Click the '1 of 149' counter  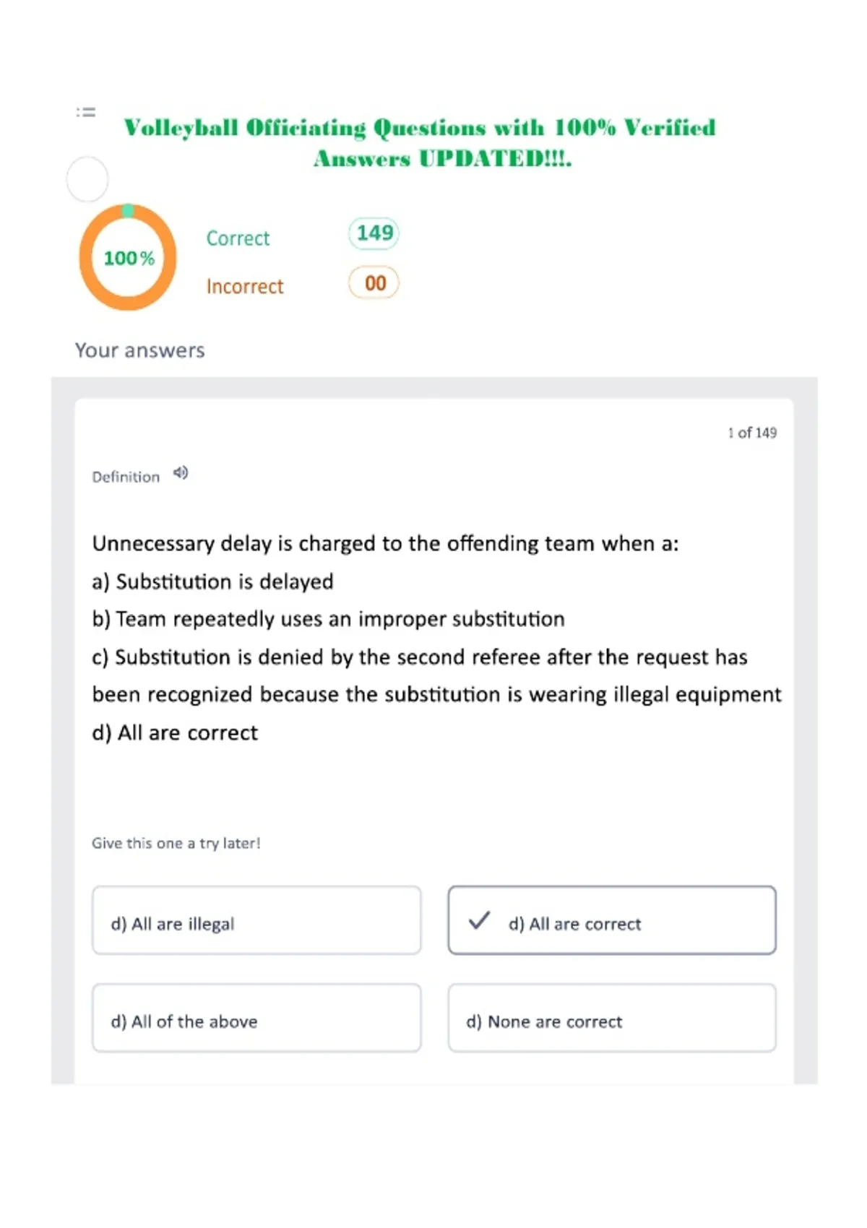click(x=752, y=433)
